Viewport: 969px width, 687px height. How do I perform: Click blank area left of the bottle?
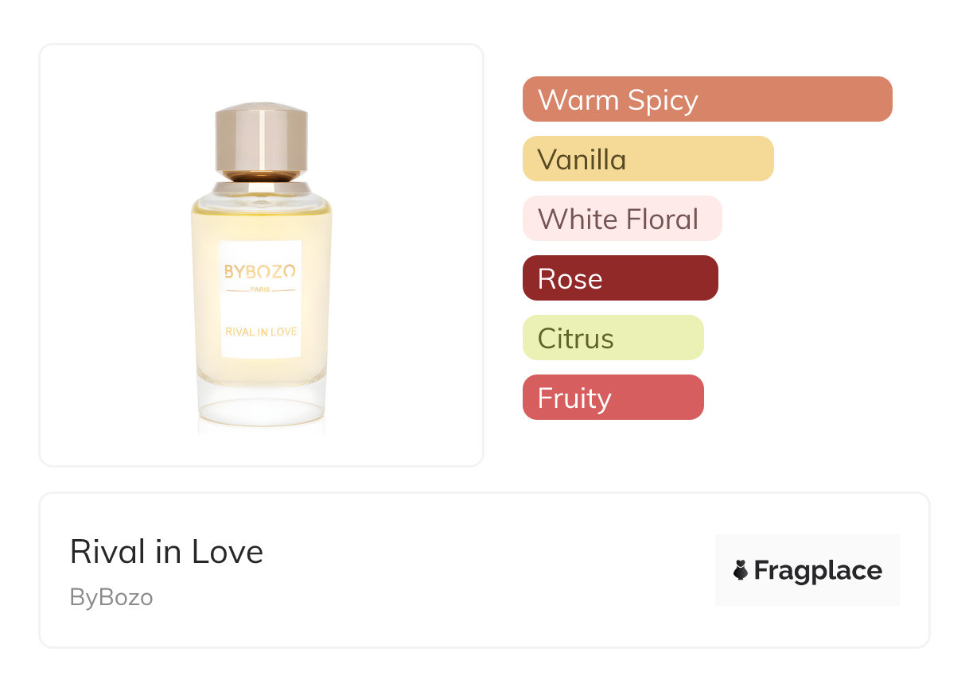[111, 254]
